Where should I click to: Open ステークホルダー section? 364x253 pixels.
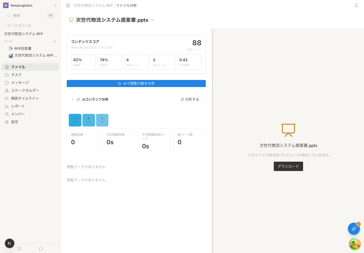click(30, 91)
